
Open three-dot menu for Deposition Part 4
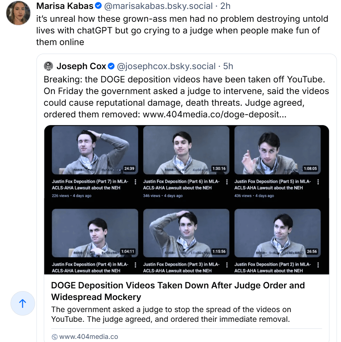(135, 265)
